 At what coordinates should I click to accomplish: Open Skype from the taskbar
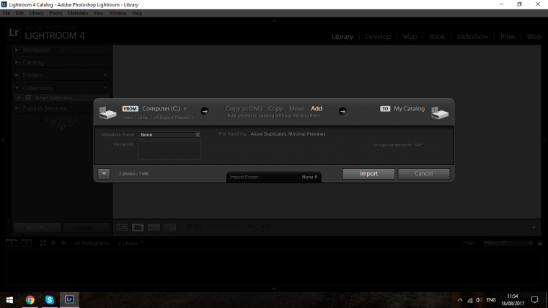[50, 300]
